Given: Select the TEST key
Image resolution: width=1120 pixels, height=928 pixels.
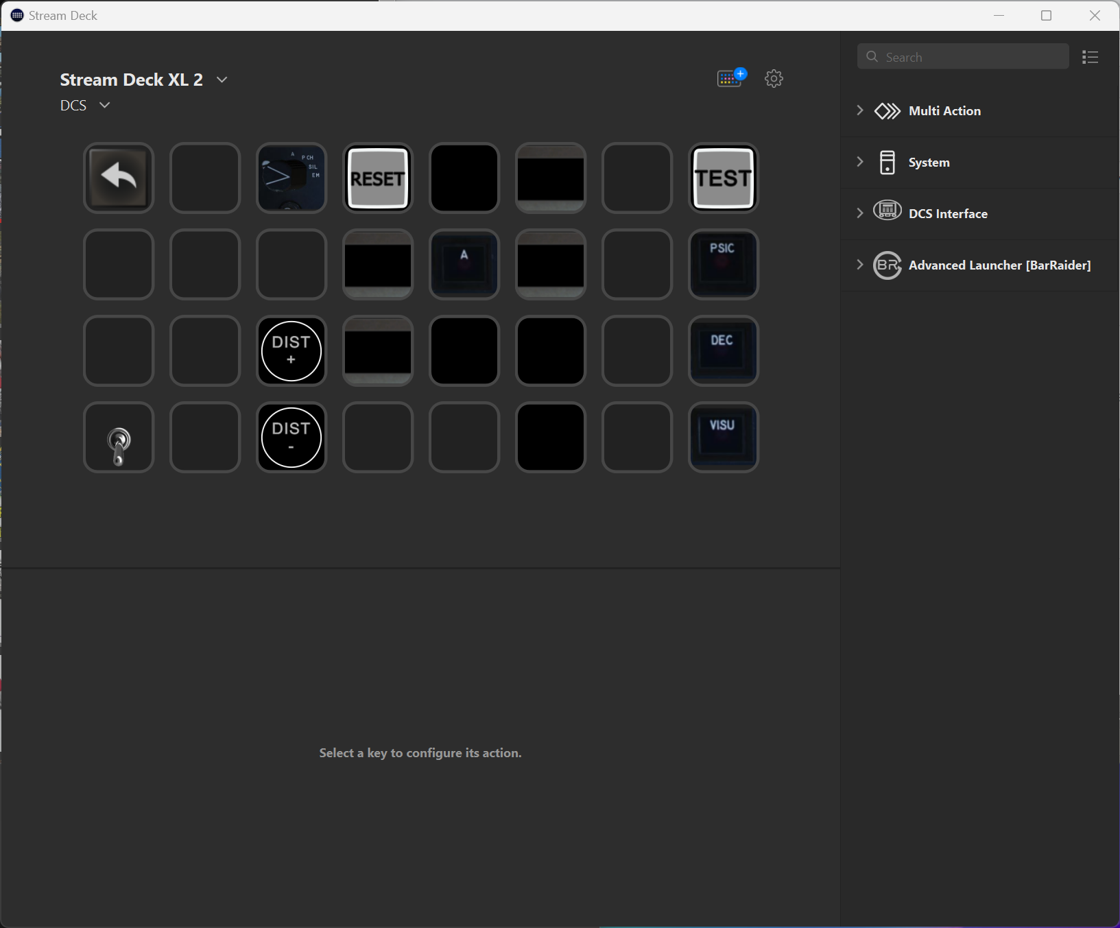Looking at the screenshot, I should (x=723, y=178).
